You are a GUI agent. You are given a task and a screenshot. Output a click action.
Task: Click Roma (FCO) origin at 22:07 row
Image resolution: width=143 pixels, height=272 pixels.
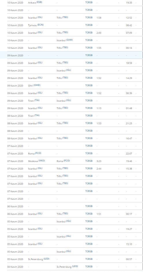click(35, 153)
